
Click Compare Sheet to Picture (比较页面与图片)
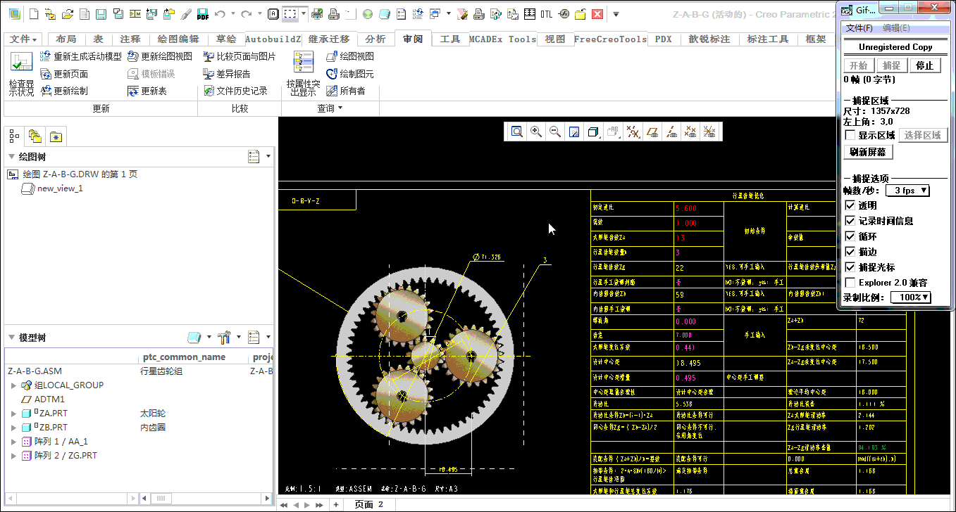click(x=240, y=56)
